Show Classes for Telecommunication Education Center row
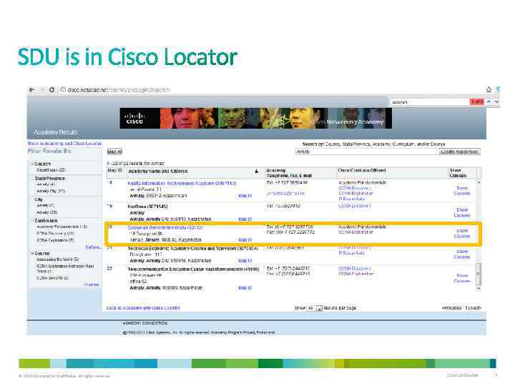This screenshot has width=515, height=386. [x=462, y=278]
